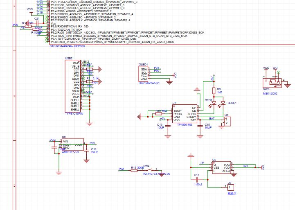295x210 pixels.
Task: Select the R9 1kΩ resistor
Action: tap(213, 90)
